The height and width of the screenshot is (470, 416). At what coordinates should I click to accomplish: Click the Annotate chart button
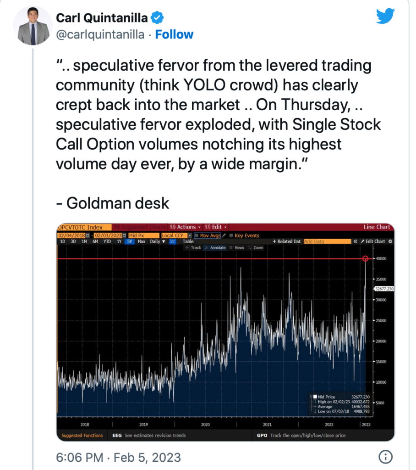click(x=215, y=247)
